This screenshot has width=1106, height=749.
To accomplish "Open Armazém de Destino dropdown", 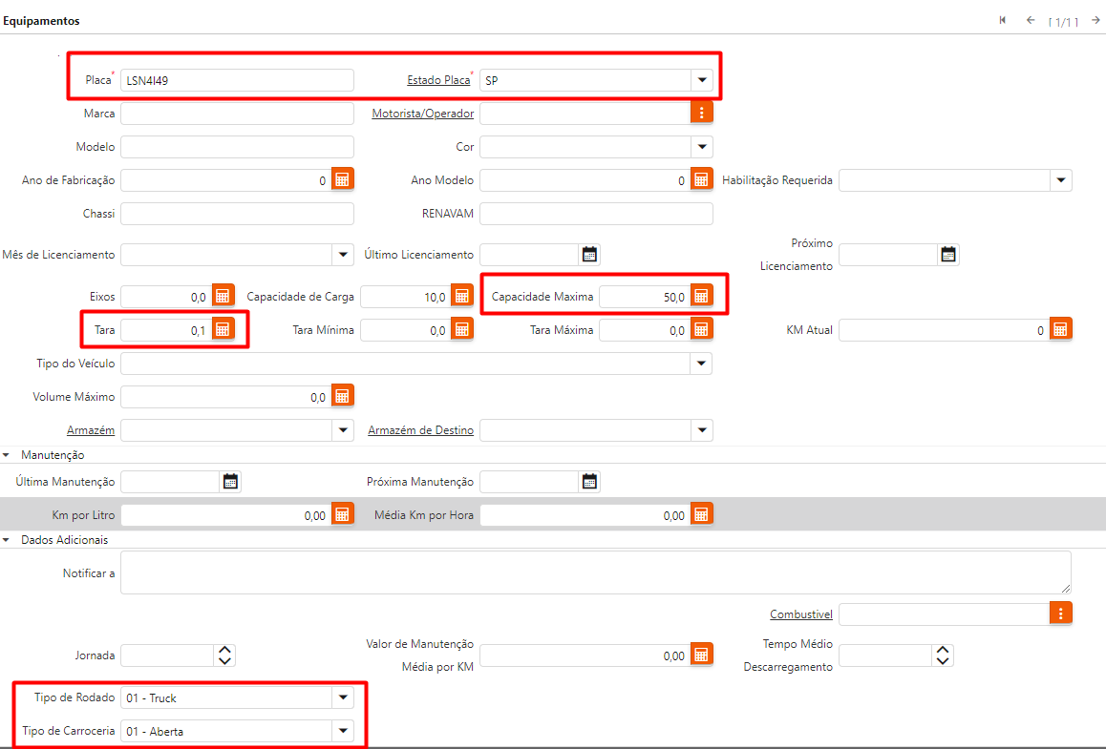I will [702, 429].
